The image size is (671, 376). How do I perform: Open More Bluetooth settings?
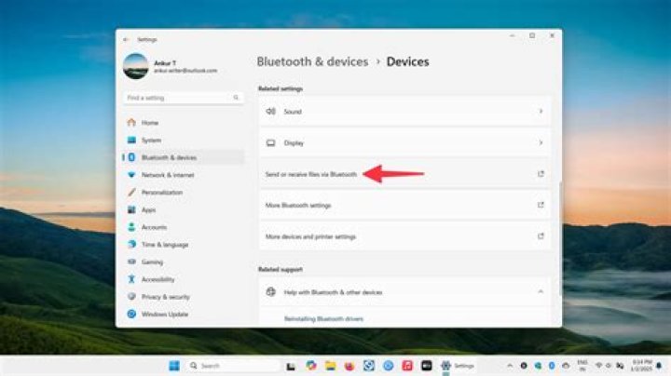[x=404, y=206]
